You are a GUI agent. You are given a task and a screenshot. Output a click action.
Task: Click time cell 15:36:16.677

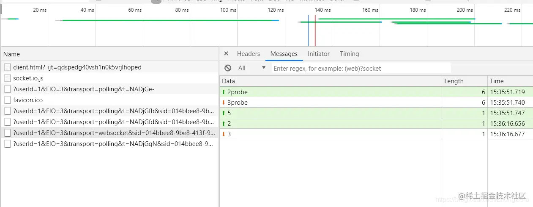click(507, 134)
